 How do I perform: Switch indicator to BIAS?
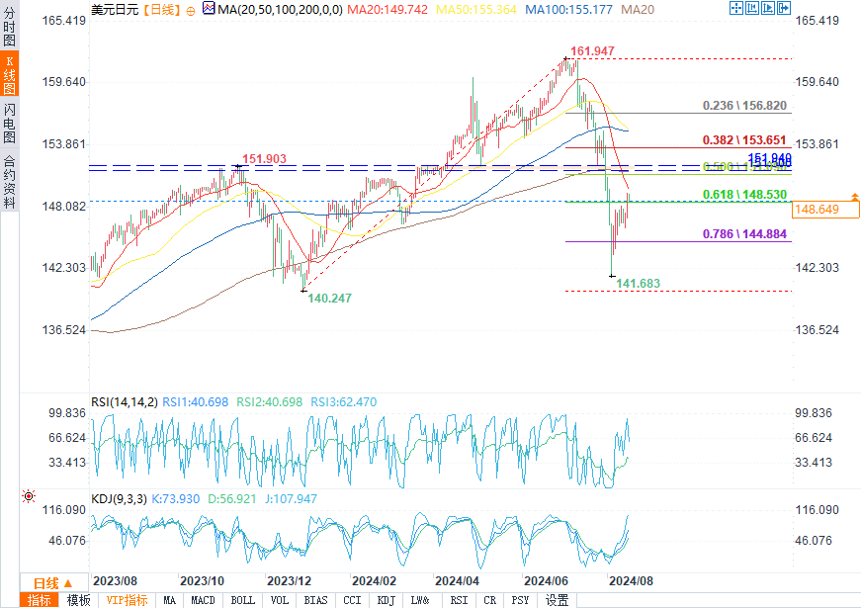click(315, 600)
